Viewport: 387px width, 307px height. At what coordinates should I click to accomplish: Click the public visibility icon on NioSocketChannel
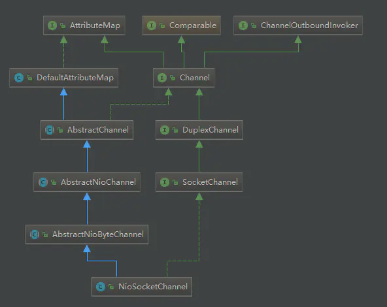tap(111, 287)
